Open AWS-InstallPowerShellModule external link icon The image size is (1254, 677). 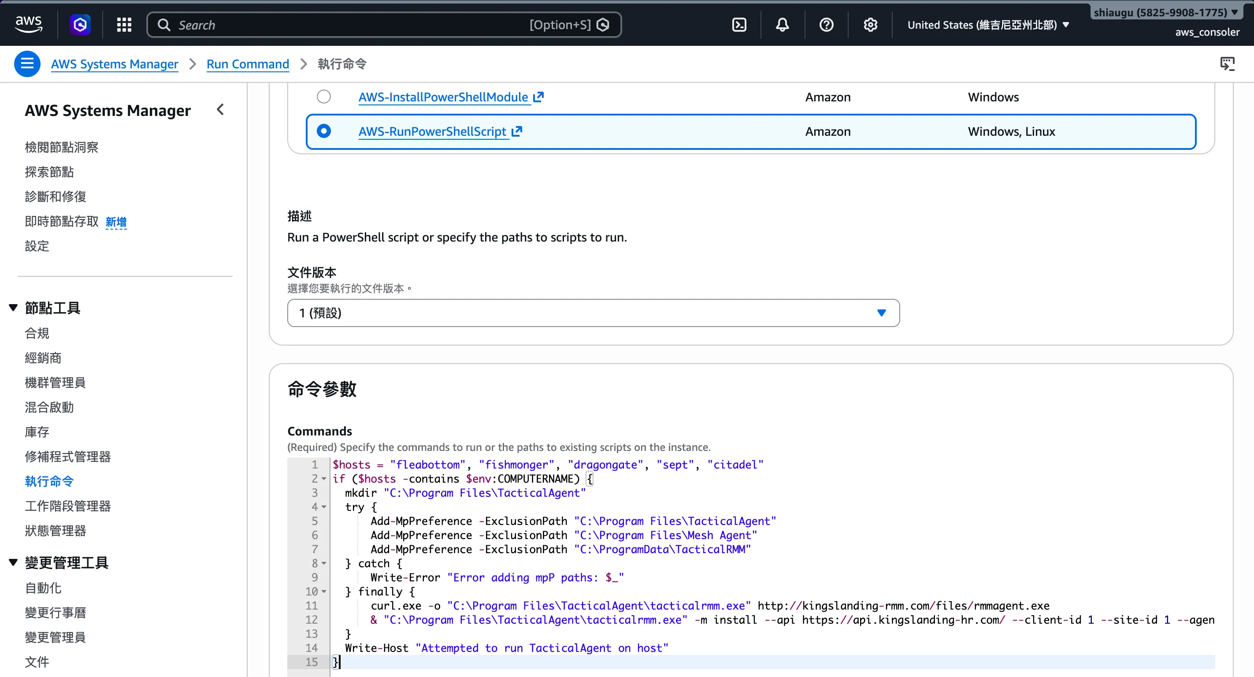pos(538,97)
